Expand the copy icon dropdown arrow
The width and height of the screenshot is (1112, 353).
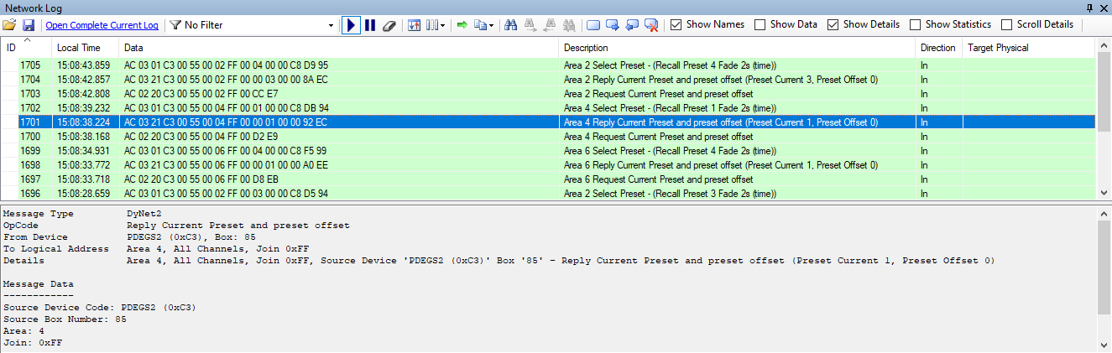tap(491, 25)
